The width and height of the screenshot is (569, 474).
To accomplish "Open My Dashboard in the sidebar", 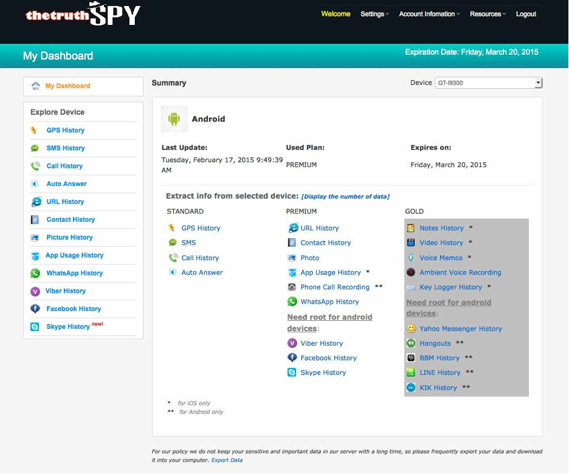I will [67, 86].
